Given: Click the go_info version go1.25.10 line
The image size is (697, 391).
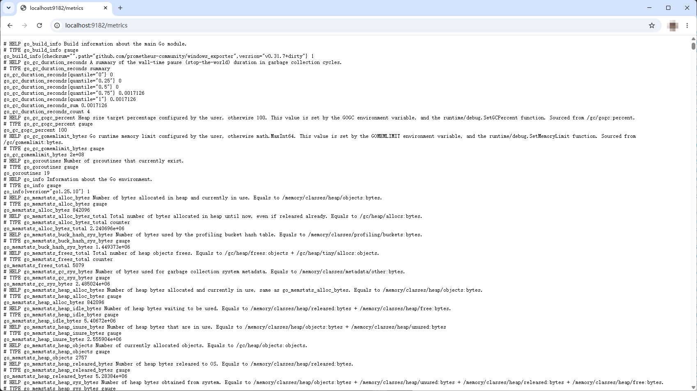Looking at the screenshot, I should click(x=47, y=192).
